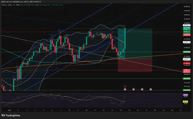Screen dimensions: 193x119
Task: Click date label 21 on time axis
Action: pyautogui.click(x=181, y=110)
